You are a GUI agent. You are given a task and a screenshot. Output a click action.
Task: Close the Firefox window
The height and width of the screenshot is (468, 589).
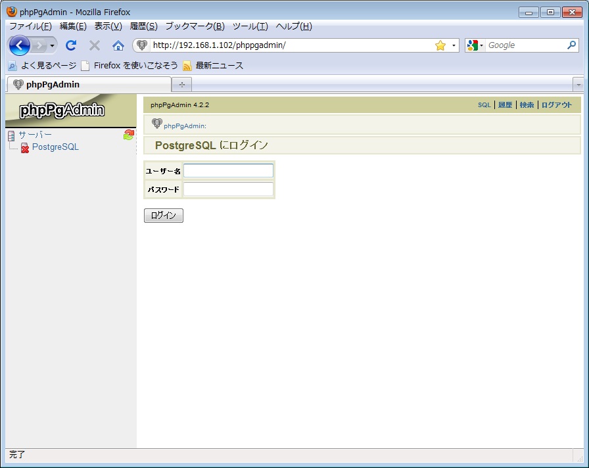pos(572,12)
